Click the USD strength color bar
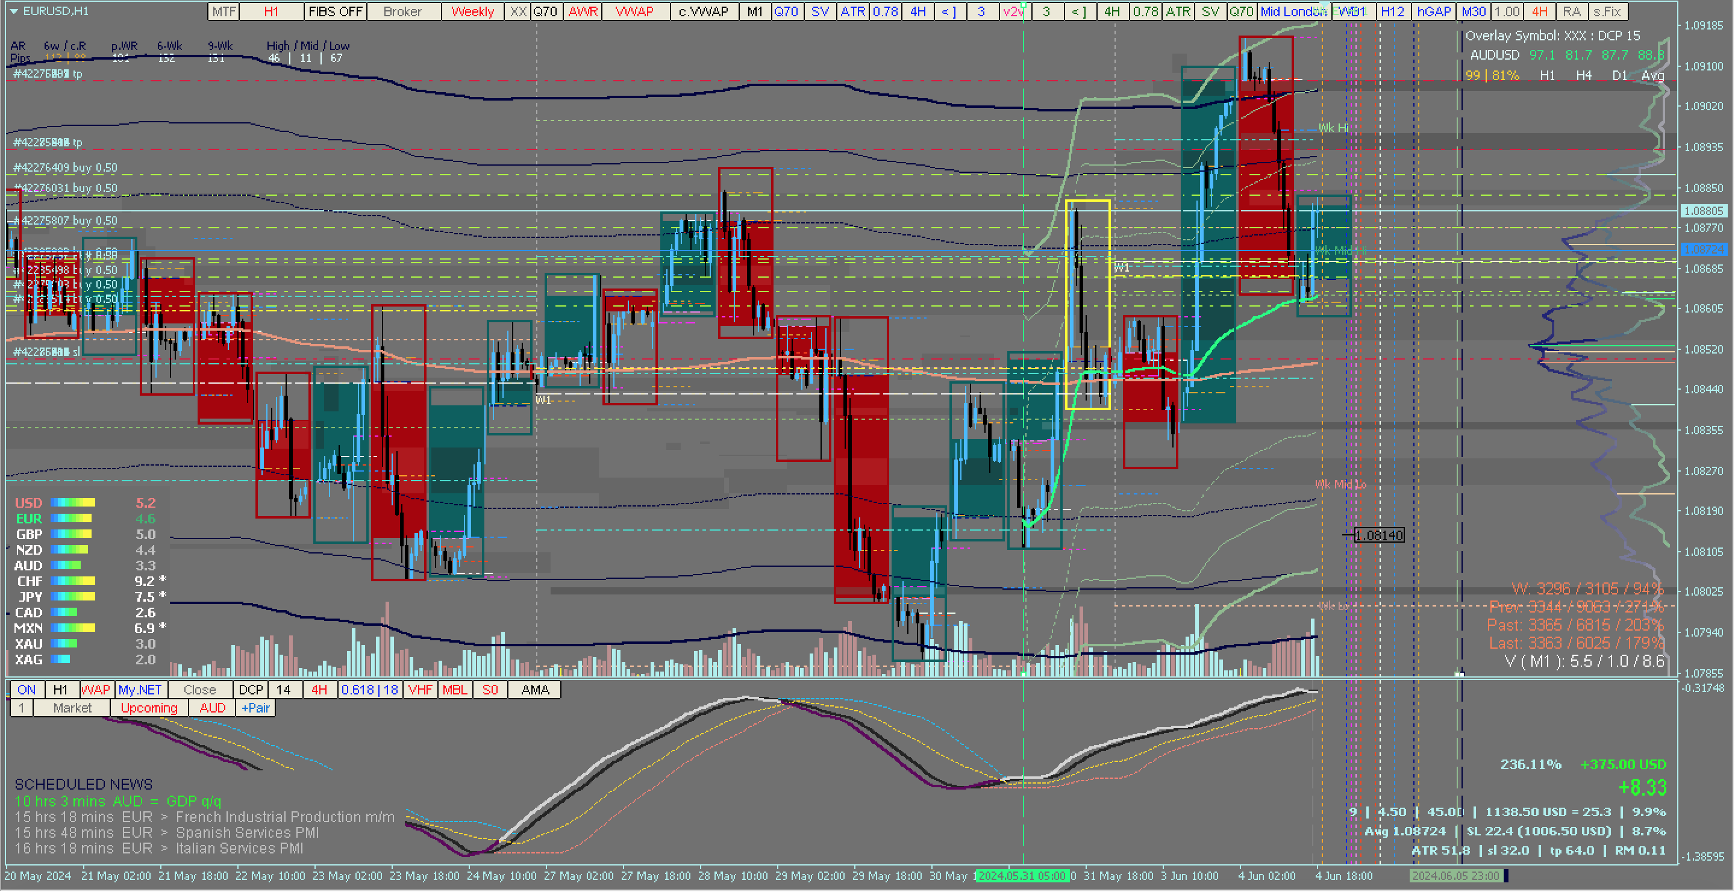The width and height of the screenshot is (1735, 892). pos(73,503)
